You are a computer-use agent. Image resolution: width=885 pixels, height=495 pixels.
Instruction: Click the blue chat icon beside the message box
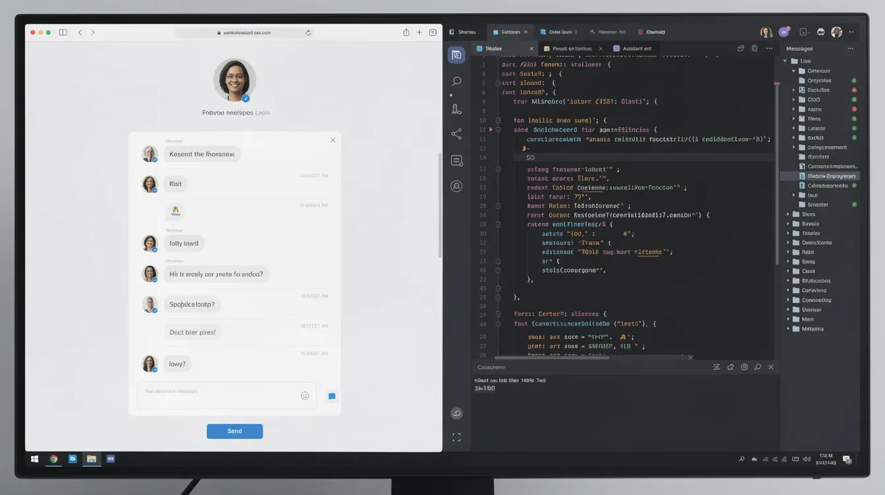(x=332, y=396)
